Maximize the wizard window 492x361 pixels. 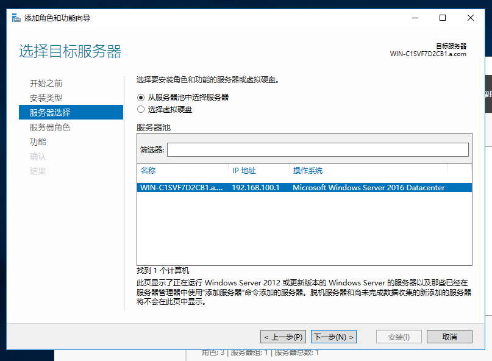(x=443, y=18)
